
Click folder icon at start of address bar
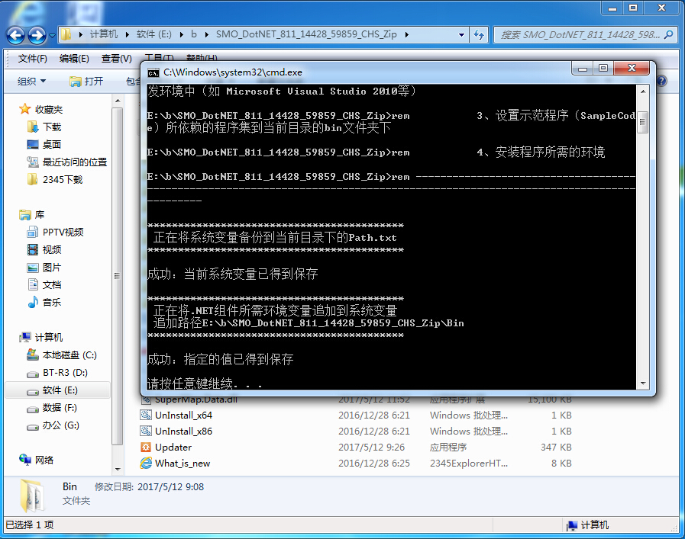pyautogui.click(x=66, y=34)
